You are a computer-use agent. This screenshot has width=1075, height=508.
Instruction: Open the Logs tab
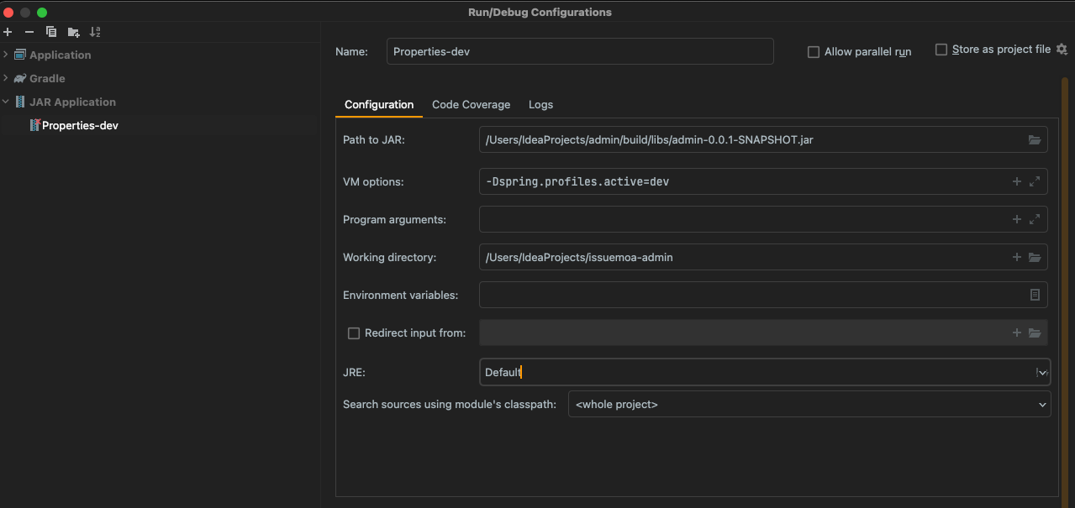(540, 104)
